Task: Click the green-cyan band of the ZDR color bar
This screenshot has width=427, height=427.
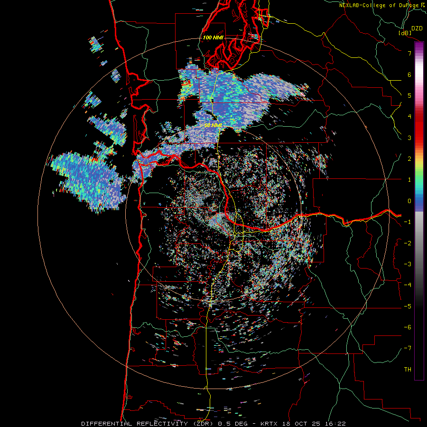Action: click(419, 184)
